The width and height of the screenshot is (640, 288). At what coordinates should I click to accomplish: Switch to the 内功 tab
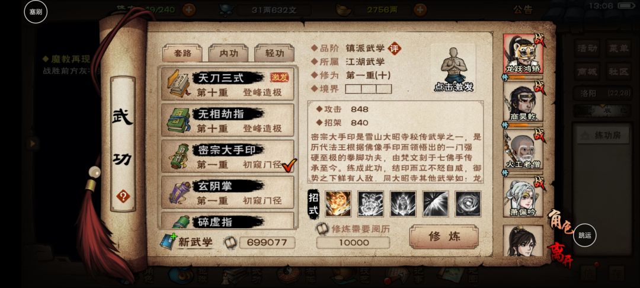pyautogui.click(x=228, y=53)
